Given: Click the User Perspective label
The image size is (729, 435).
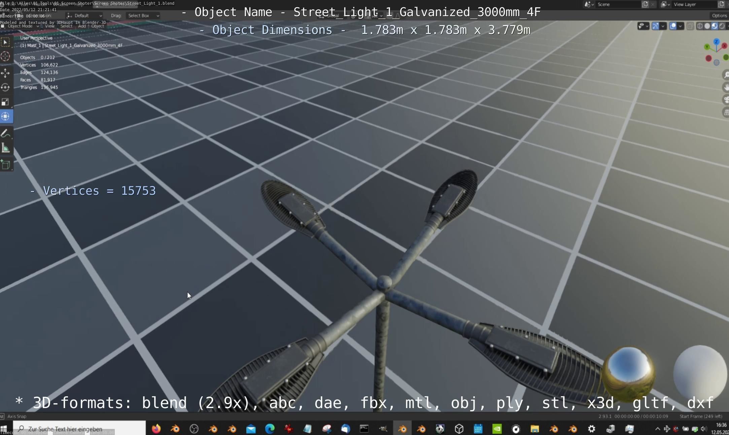Looking at the screenshot, I should [36, 38].
